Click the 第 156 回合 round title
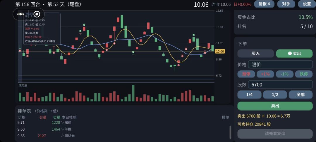This screenshot has height=142, width=316. click(x=28, y=4)
